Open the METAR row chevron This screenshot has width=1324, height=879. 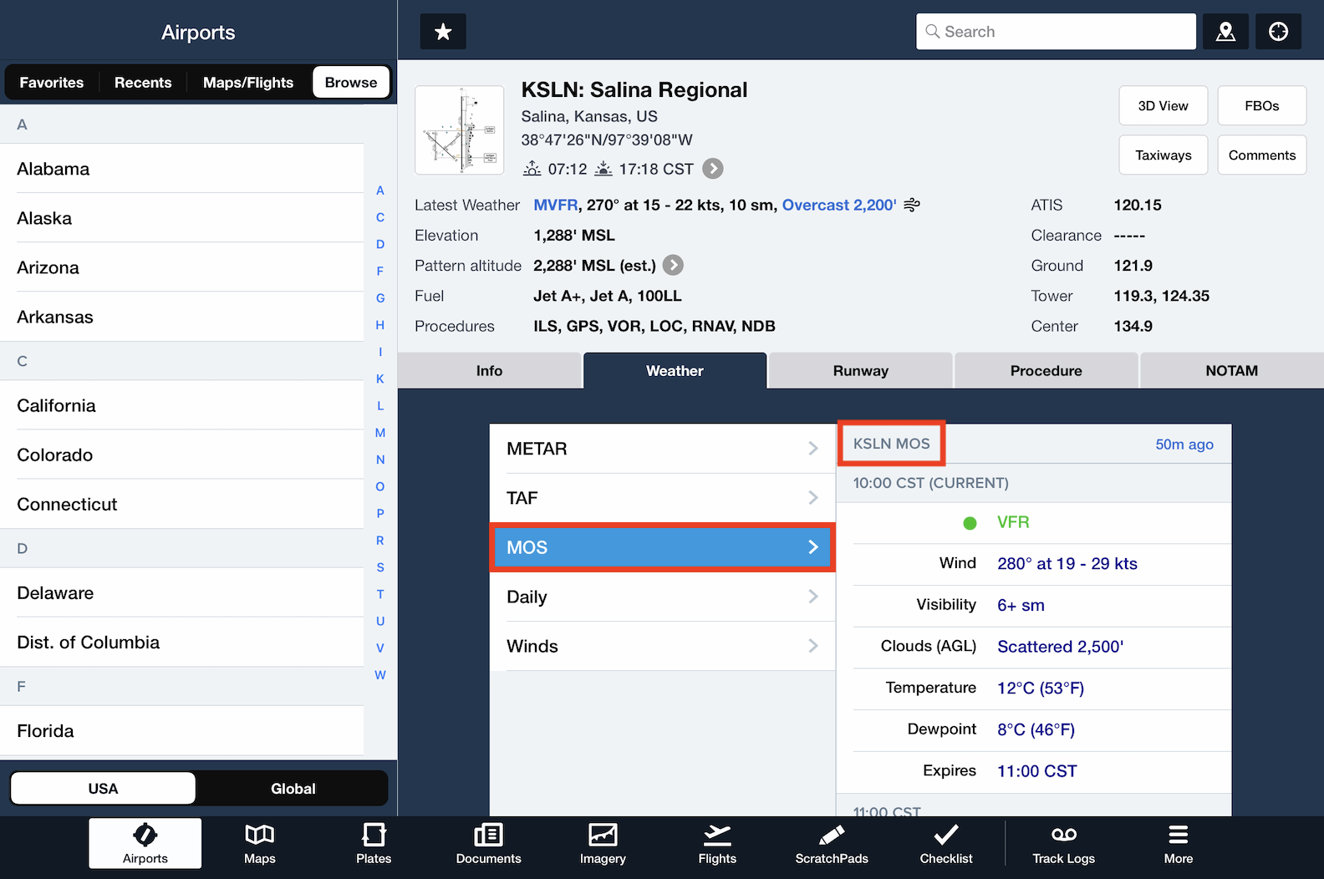[x=813, y=449]
